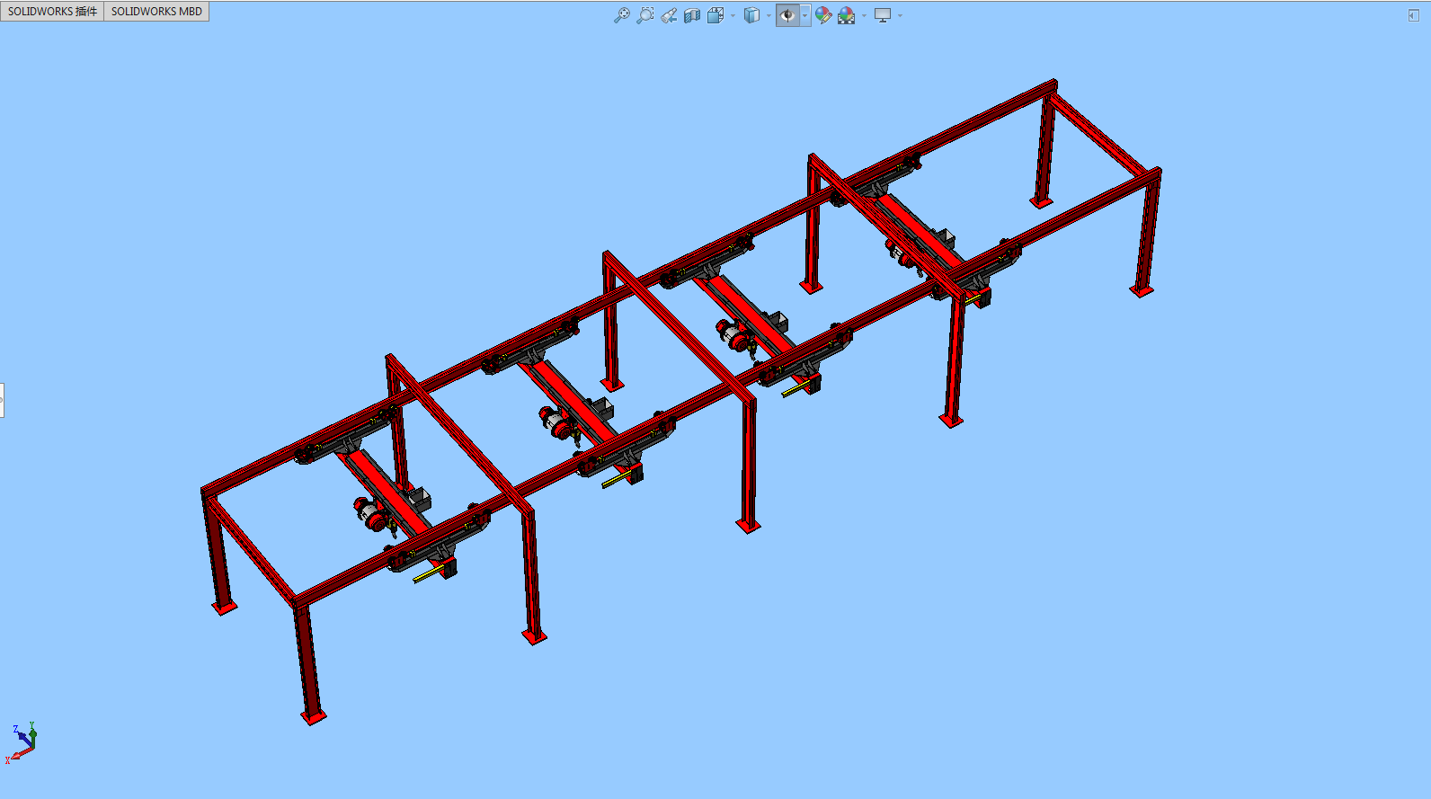Switch to the SOLIDWORKS 插件 tab
The image size is (1431, 799).
point(52,11)
